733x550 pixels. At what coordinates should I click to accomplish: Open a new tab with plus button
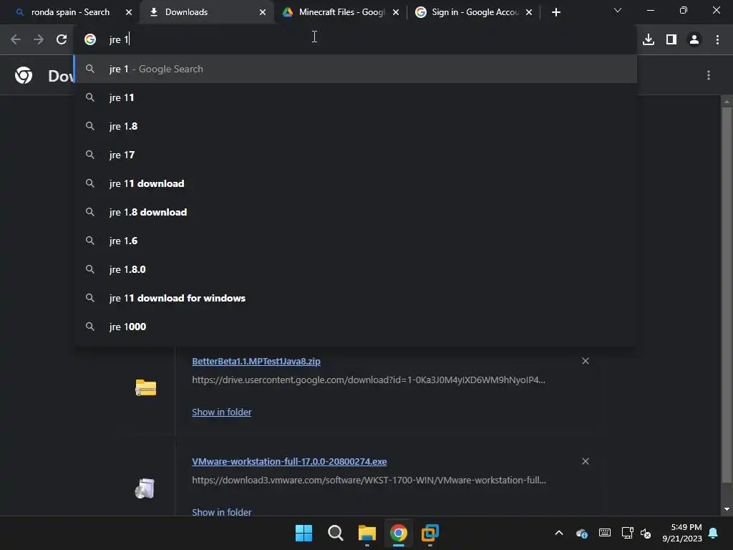555,13
